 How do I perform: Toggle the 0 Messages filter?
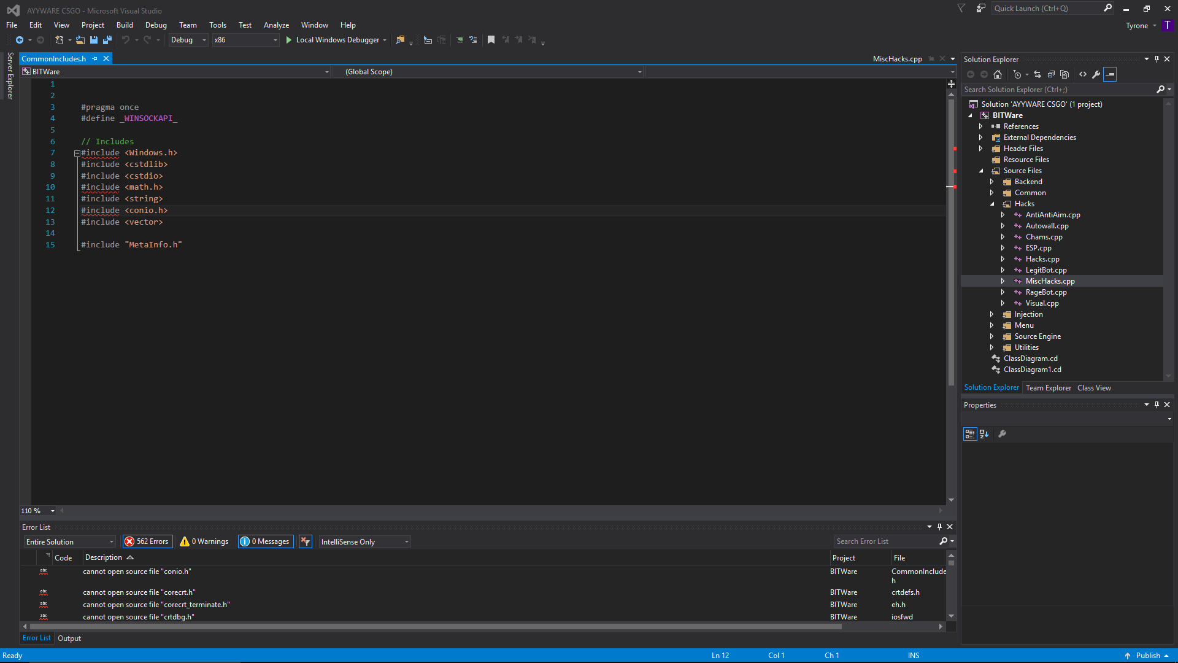pyautogui.click(x=265, y=541)
